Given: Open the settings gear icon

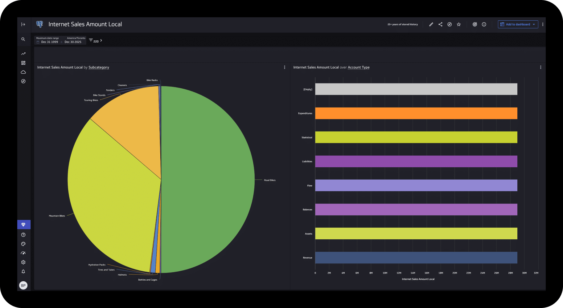Looking at the screenshot, I should 23,262.
